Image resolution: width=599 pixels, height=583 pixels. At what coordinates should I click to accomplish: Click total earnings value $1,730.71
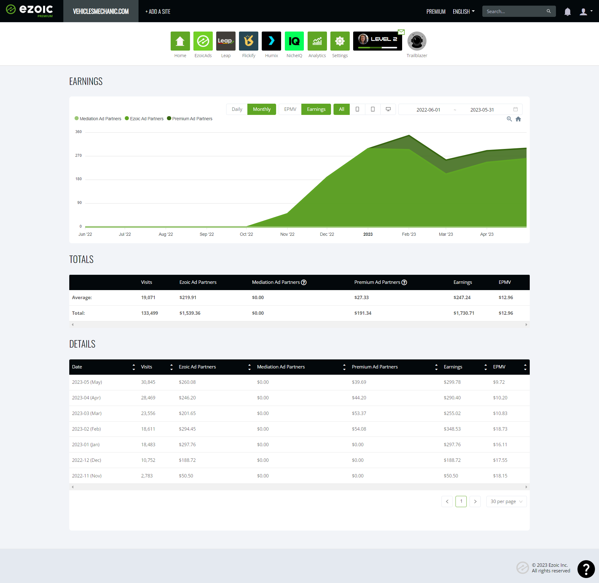(x=464, y=313)
